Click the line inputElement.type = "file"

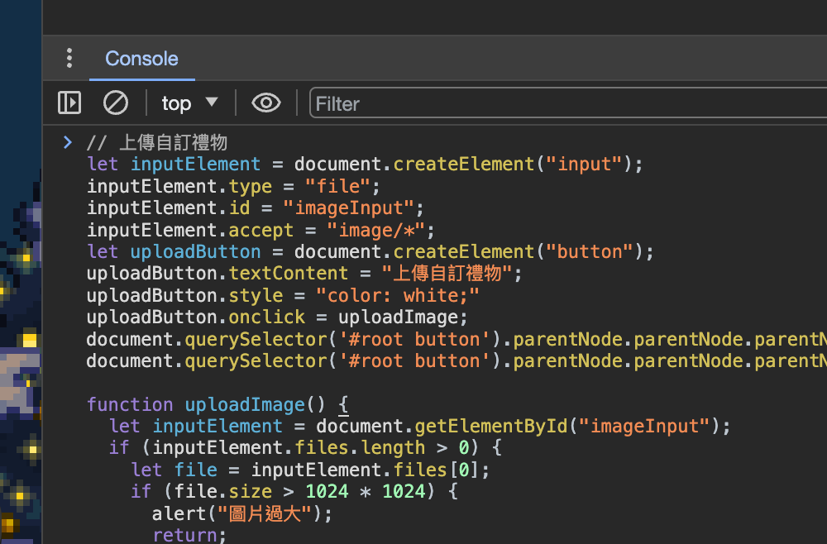tap(233, 187)
